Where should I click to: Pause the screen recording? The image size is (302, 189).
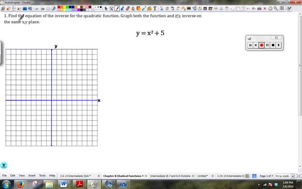tap(267, 45)
